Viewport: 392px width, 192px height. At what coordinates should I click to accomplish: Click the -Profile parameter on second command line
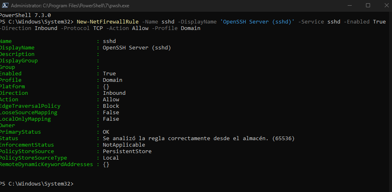point(166,28)
